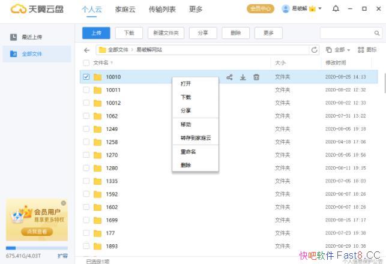
Task: Close the member promotion banner
Action: click(64, 203)
